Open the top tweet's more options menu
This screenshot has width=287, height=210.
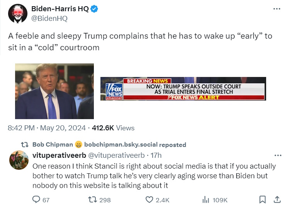click(277, 9)
